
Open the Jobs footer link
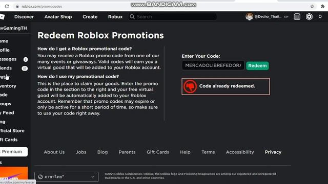coord(81,152)
